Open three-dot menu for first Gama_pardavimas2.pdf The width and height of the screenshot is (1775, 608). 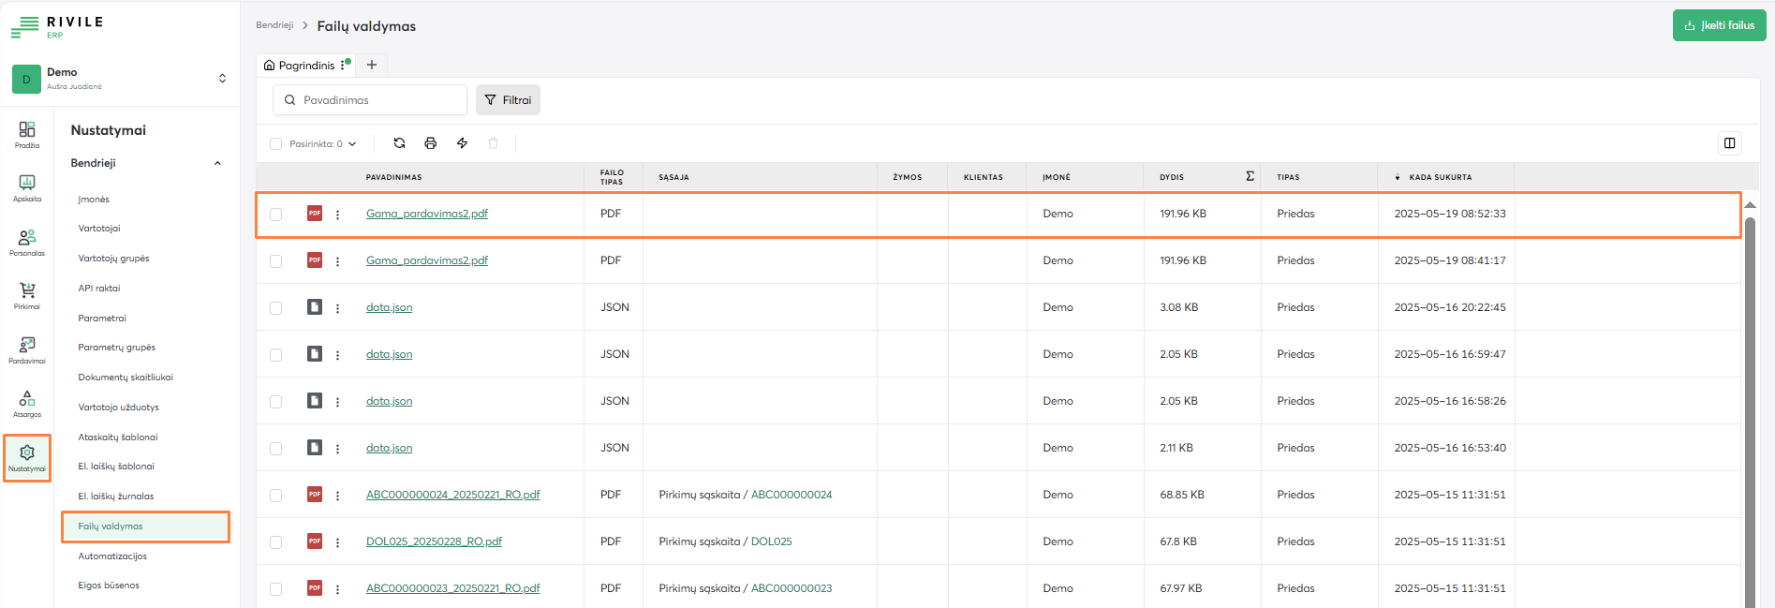click(x=338, y=215)
